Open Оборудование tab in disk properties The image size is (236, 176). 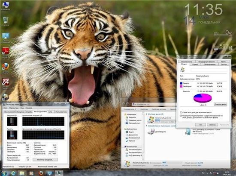pos(209,64)
